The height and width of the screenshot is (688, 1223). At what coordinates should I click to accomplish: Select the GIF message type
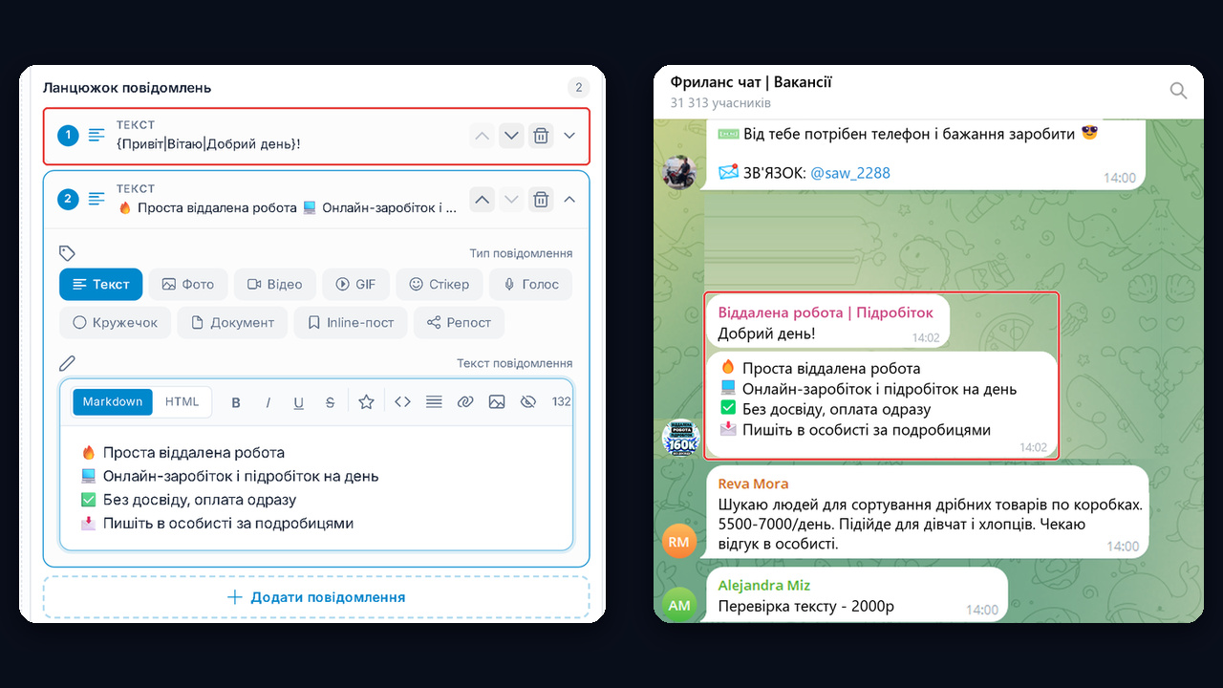click(356, 284)
